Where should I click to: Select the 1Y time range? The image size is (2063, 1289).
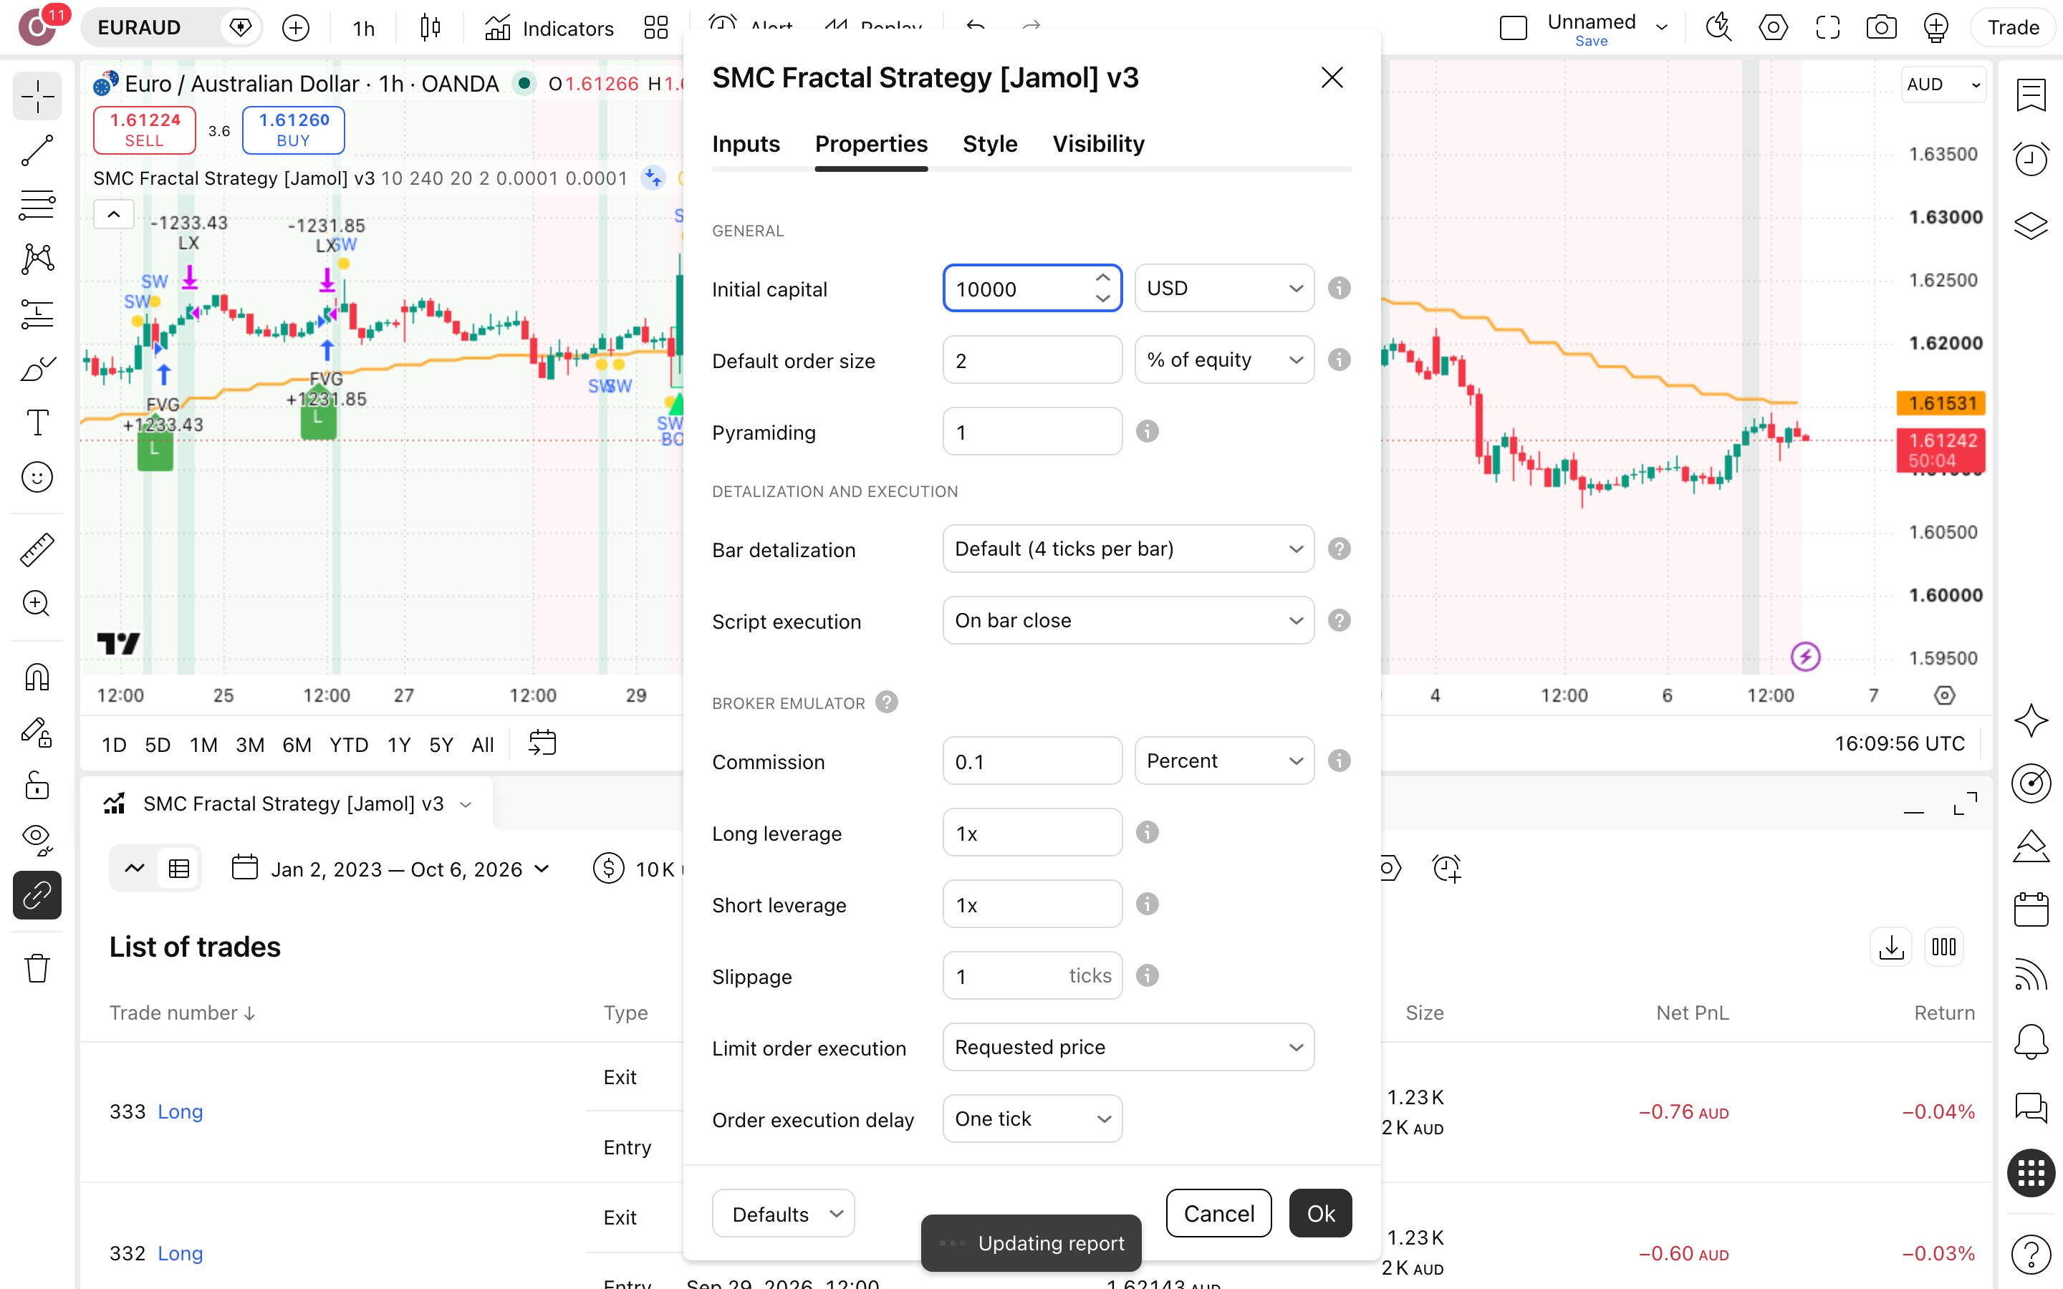pyautogui.click(x=399, y=744)
